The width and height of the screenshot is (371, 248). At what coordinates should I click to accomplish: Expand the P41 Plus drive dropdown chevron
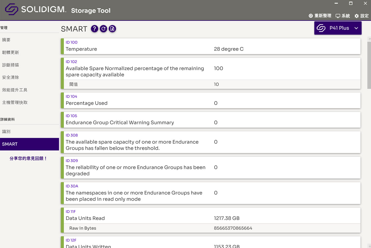pyautogui.click(x=356, y=28)
